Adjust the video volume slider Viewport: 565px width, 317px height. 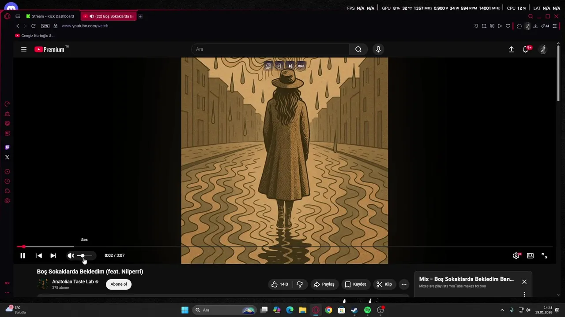click(84, 255)
